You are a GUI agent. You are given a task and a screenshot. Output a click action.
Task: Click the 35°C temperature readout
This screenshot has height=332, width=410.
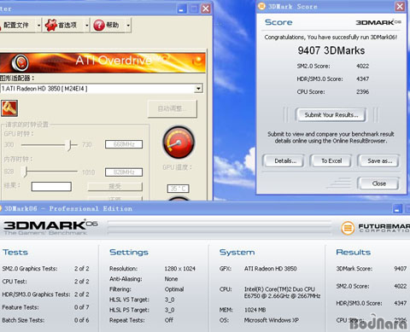(179, 189)
